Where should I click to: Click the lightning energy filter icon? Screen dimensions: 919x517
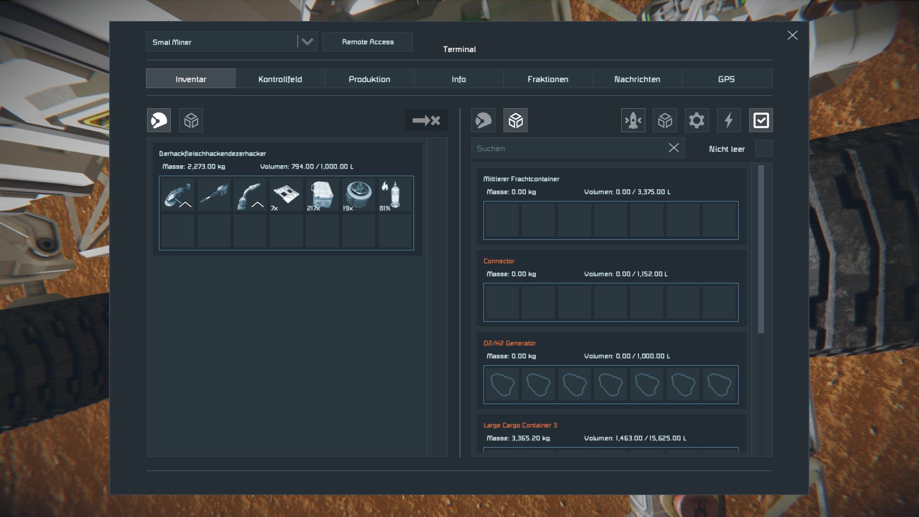pyautogui.click(x=728, y=120)
